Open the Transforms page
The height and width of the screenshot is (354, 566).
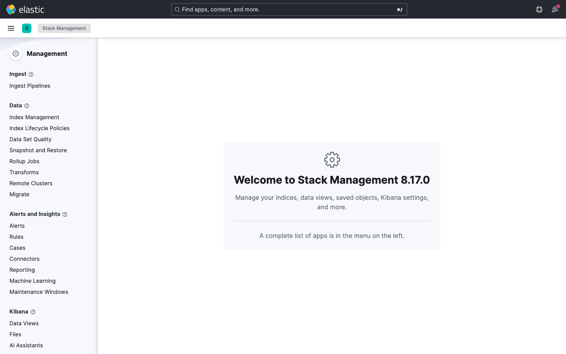click(24, 172)
